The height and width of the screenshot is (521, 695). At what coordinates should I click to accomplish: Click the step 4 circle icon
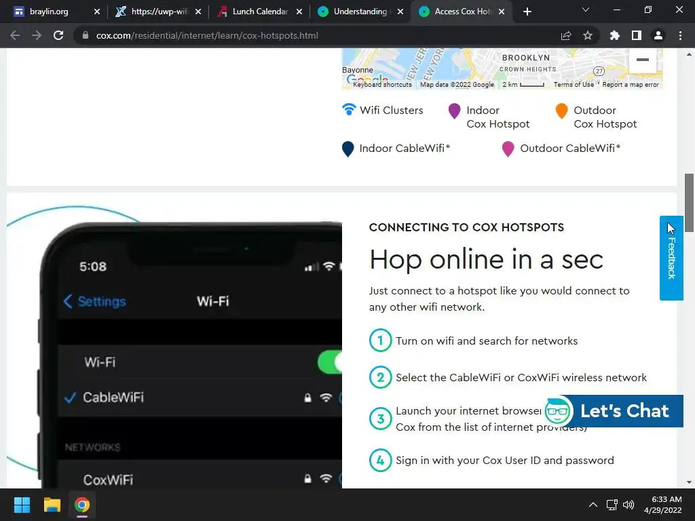pyautogui.click(x=380, y=461)
